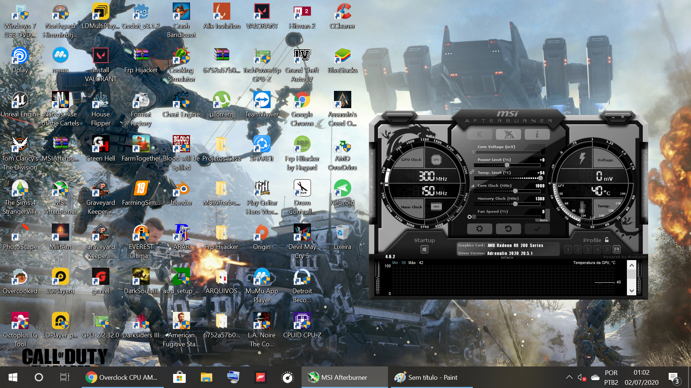Click the apply checkmark button in Afterburner

(537, 228)
